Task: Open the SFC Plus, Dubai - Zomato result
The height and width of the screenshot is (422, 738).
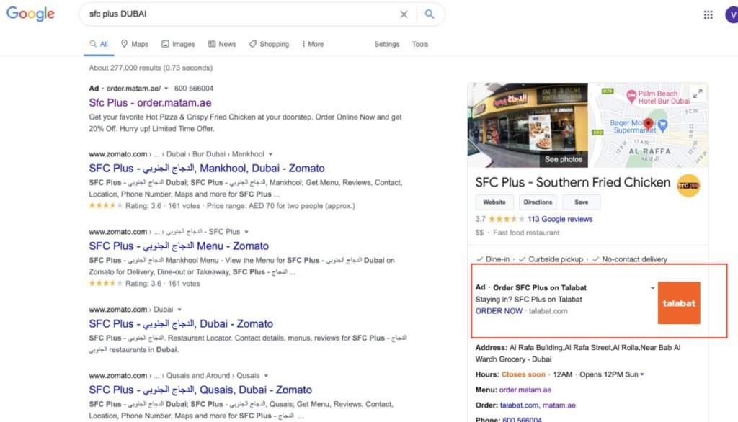Action: (x=181, y=323)
